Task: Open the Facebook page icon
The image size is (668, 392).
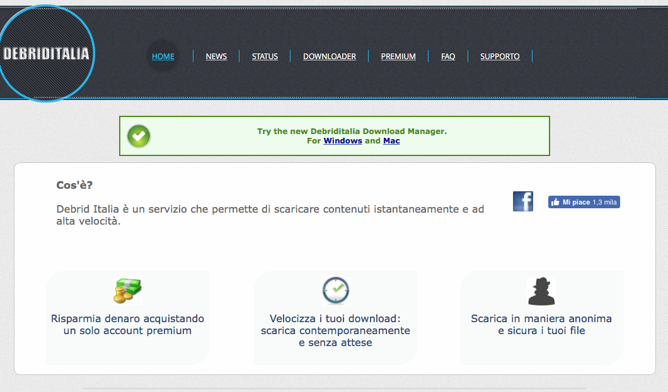Action: (522, 201)
